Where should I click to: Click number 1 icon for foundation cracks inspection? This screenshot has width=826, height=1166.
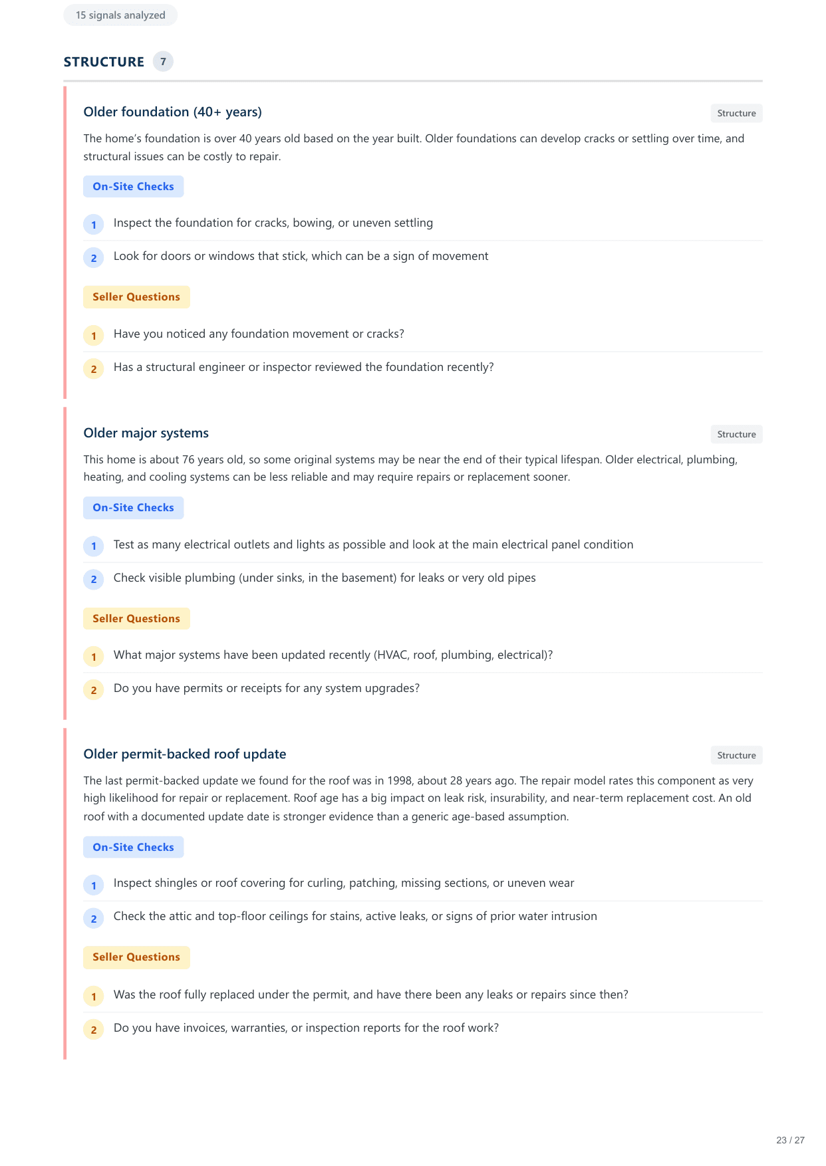(x=94, y=225)
